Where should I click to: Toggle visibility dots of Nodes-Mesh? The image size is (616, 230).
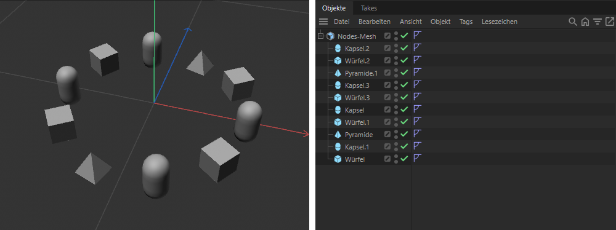(x=396, y=36)
